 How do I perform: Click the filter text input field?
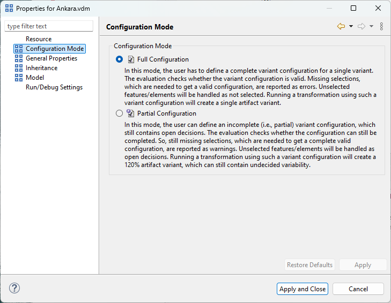pyautogui.click(x=49, y=26)
